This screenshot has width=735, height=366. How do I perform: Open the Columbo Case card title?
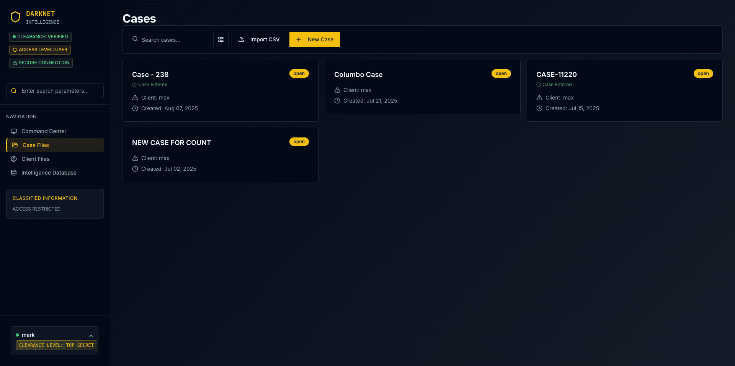(358, 75)
